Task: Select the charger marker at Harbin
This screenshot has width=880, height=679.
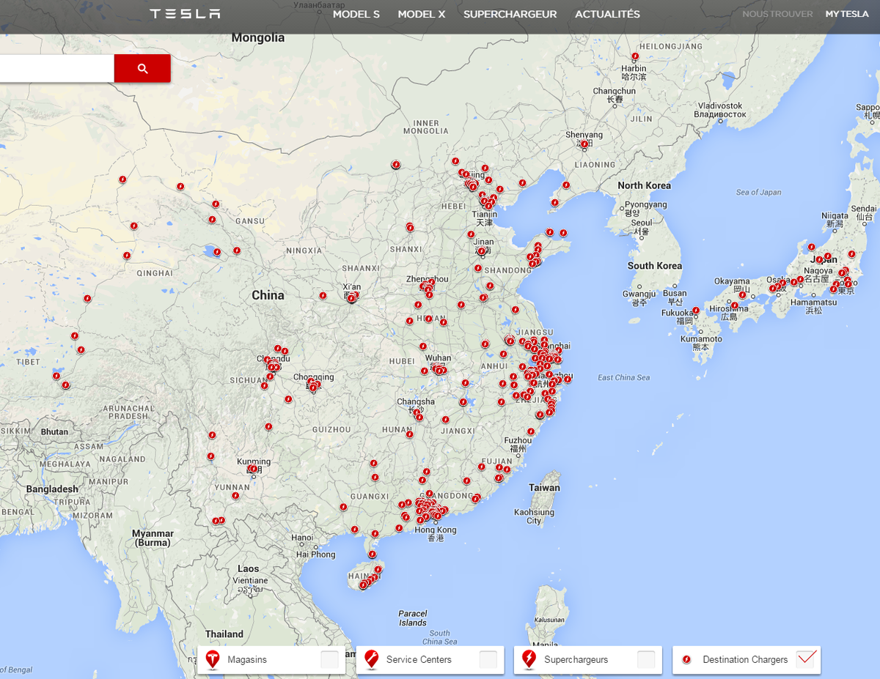Action: (634, 56)
